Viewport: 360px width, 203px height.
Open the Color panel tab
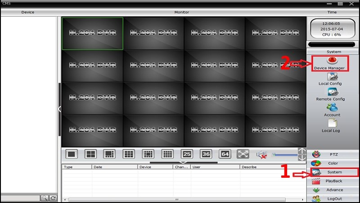[333, 163]
